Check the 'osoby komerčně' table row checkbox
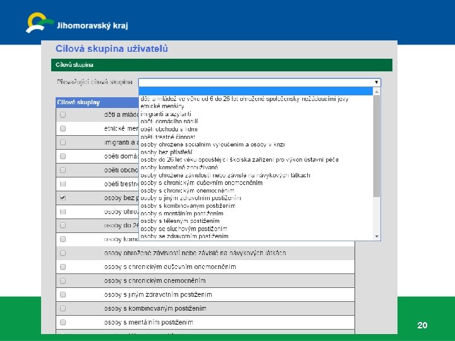This screenshot has width=455, height=341. (x=63, y=239)
